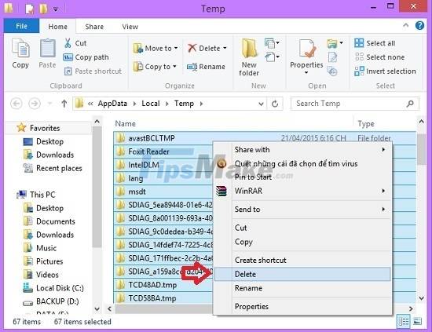Open Documents under This PC
The height and width of the screenshot is (332, 432).
[x=56, y=221]
